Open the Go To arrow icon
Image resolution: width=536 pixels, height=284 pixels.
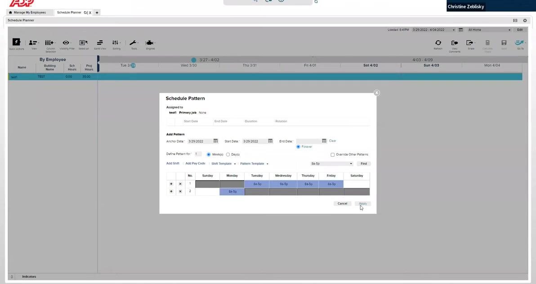[520, 43]
